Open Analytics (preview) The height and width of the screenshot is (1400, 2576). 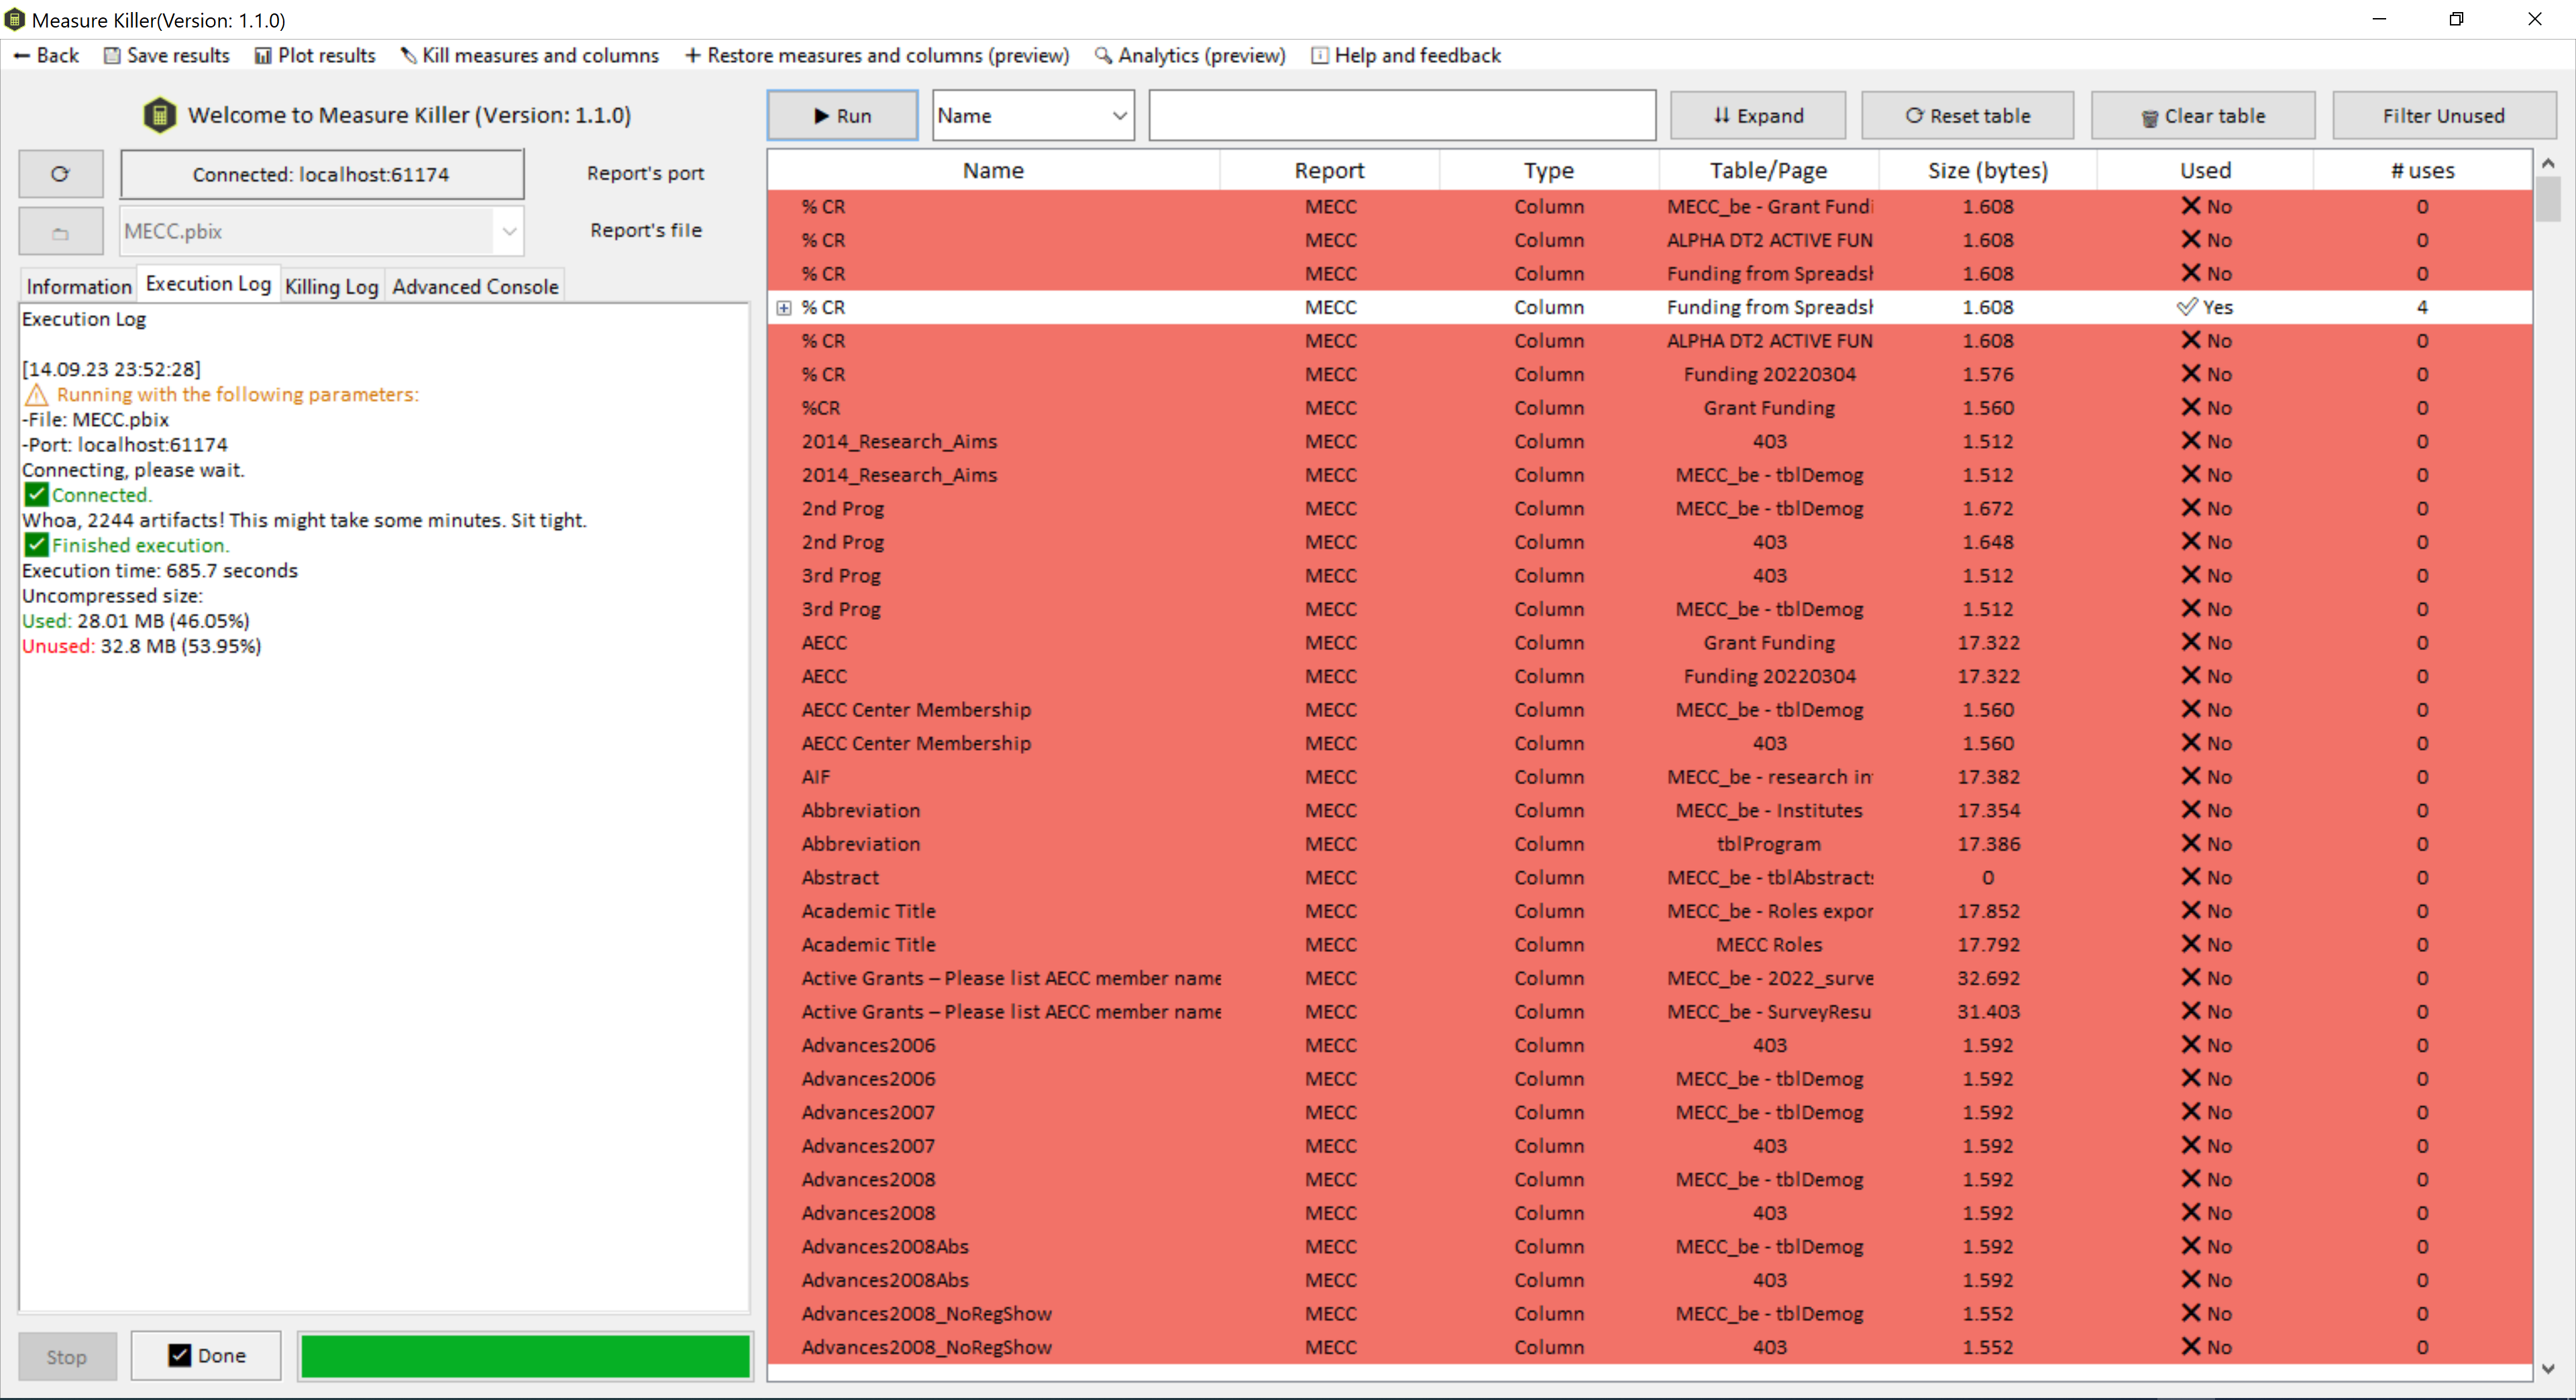[x=1189, y=55]
